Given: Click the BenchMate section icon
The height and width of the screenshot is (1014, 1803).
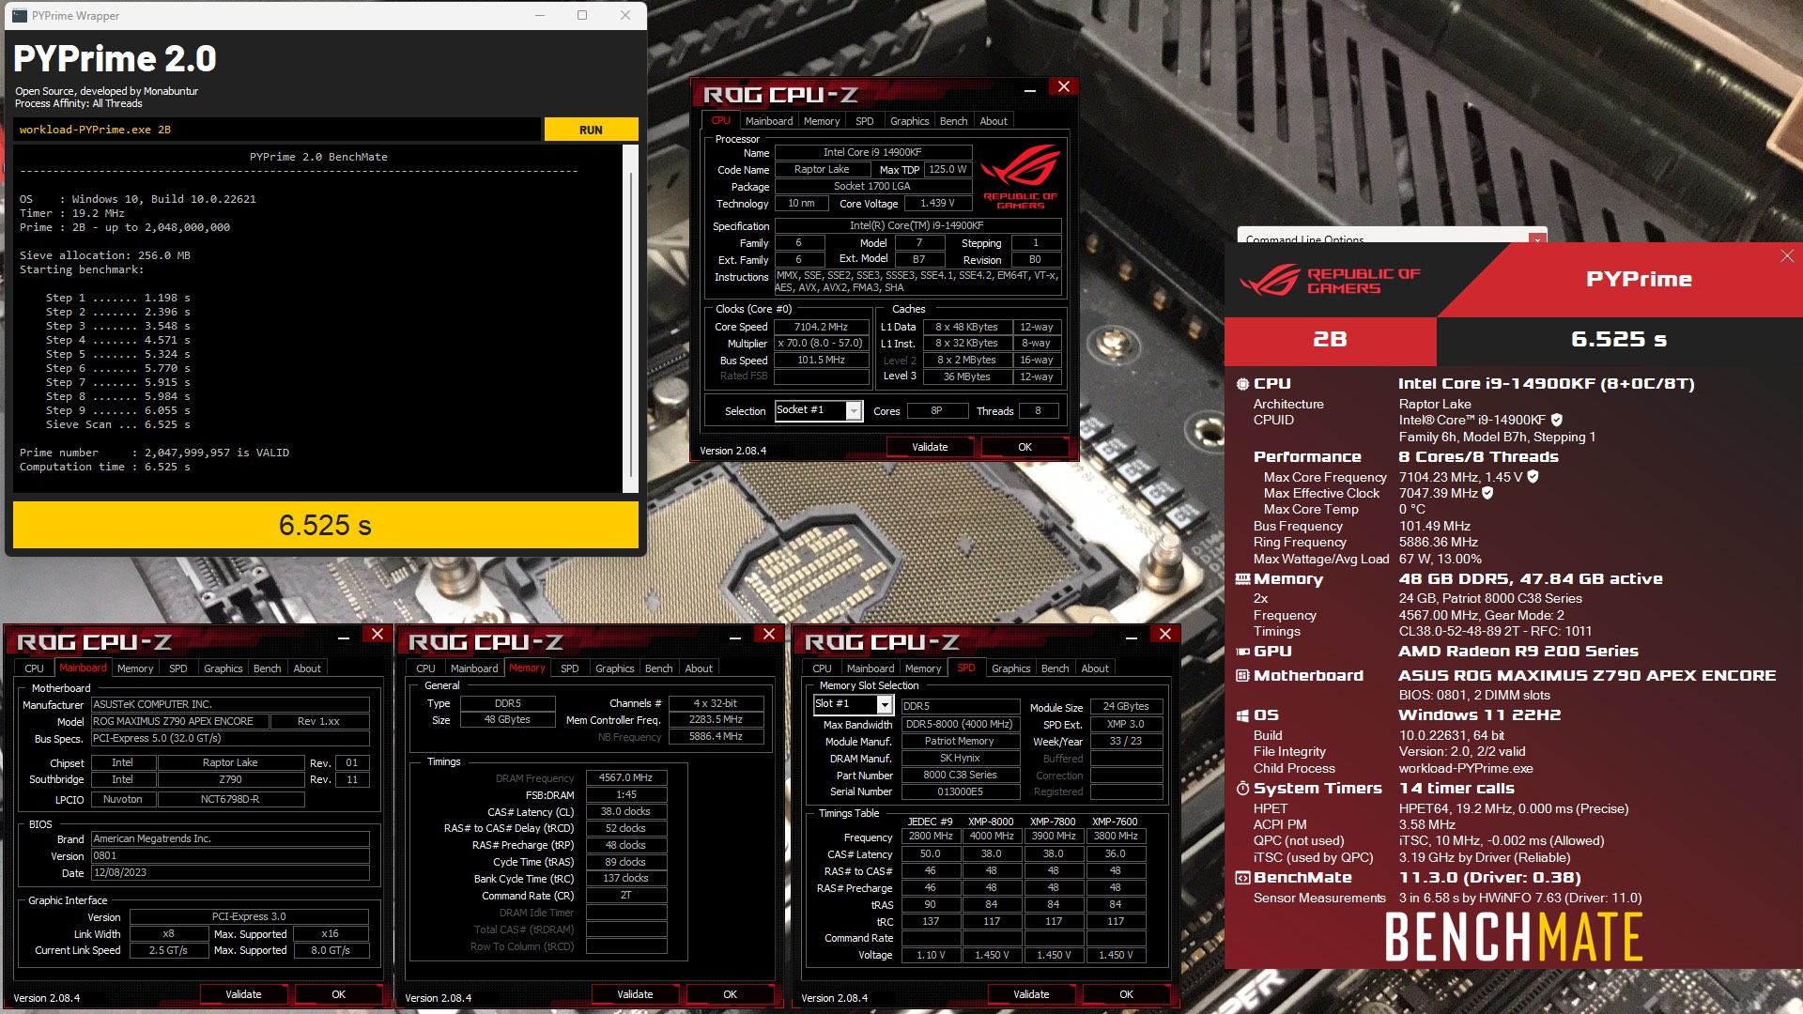Looking at the screenshot, I should [x=1242, y=878].
